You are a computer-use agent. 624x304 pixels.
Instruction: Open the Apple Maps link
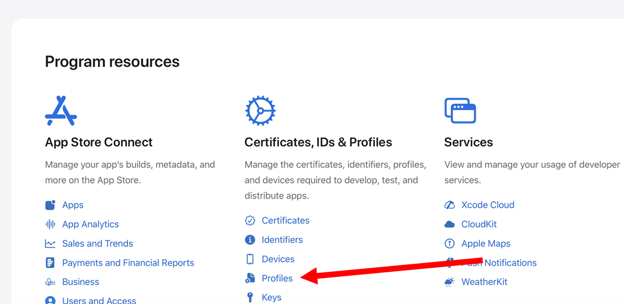point(486,244)
